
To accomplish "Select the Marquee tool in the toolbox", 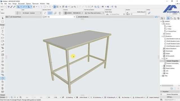I will click(3, 22).
